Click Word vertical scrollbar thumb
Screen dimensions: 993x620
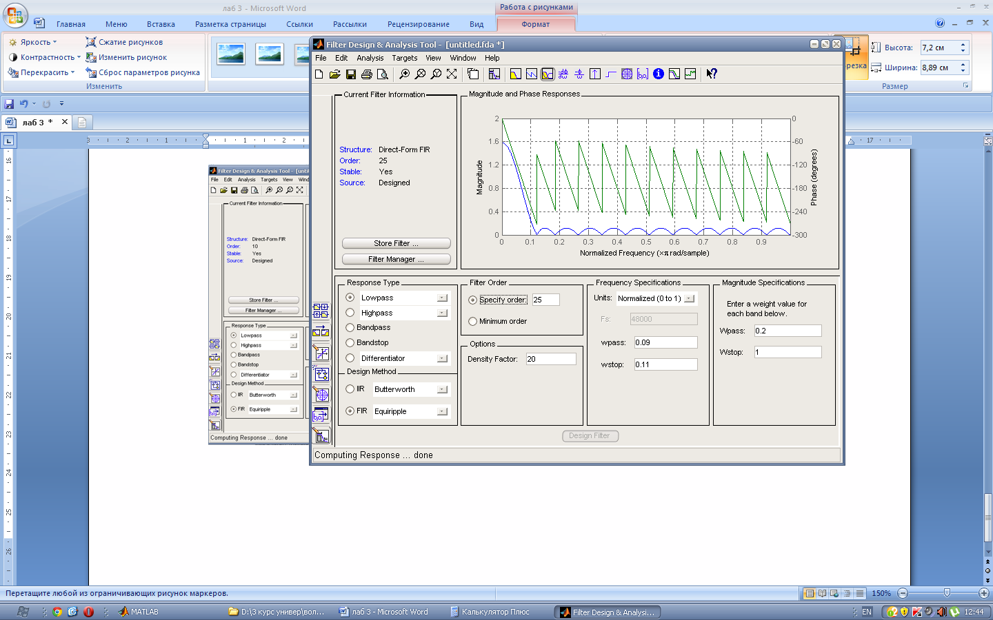click(987, 518)
